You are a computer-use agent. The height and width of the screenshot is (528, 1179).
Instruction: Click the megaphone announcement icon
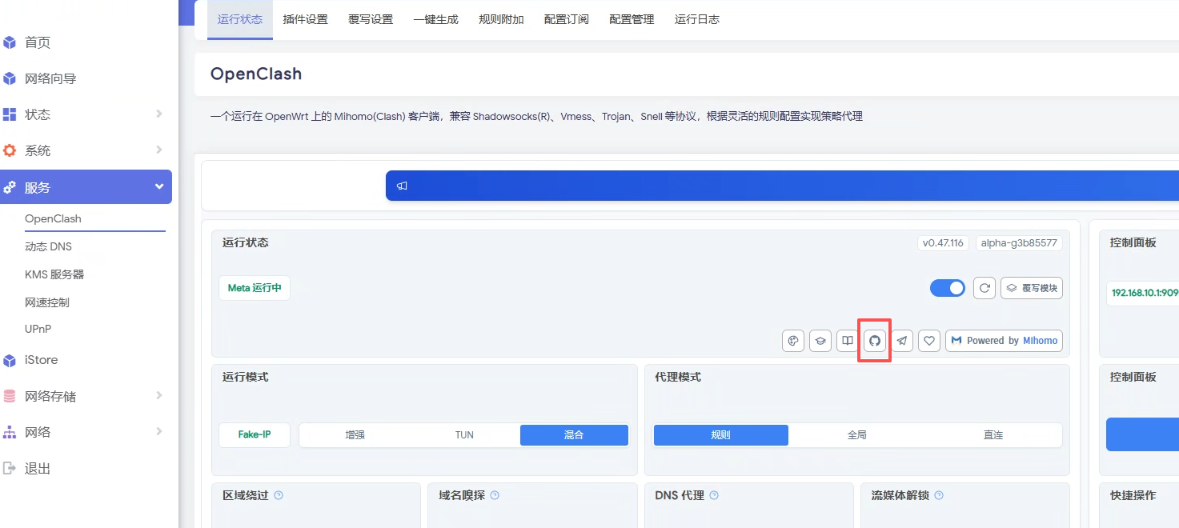(x=403, y=186)
